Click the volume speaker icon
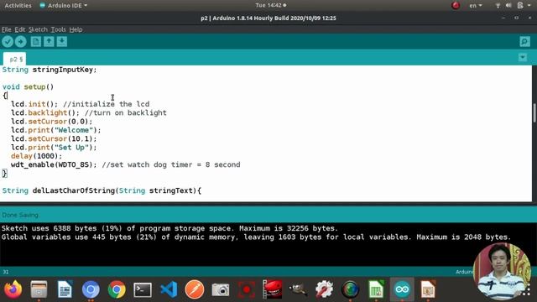The height and width of the screenshot is (302, 537). click(x=508, y=6)
